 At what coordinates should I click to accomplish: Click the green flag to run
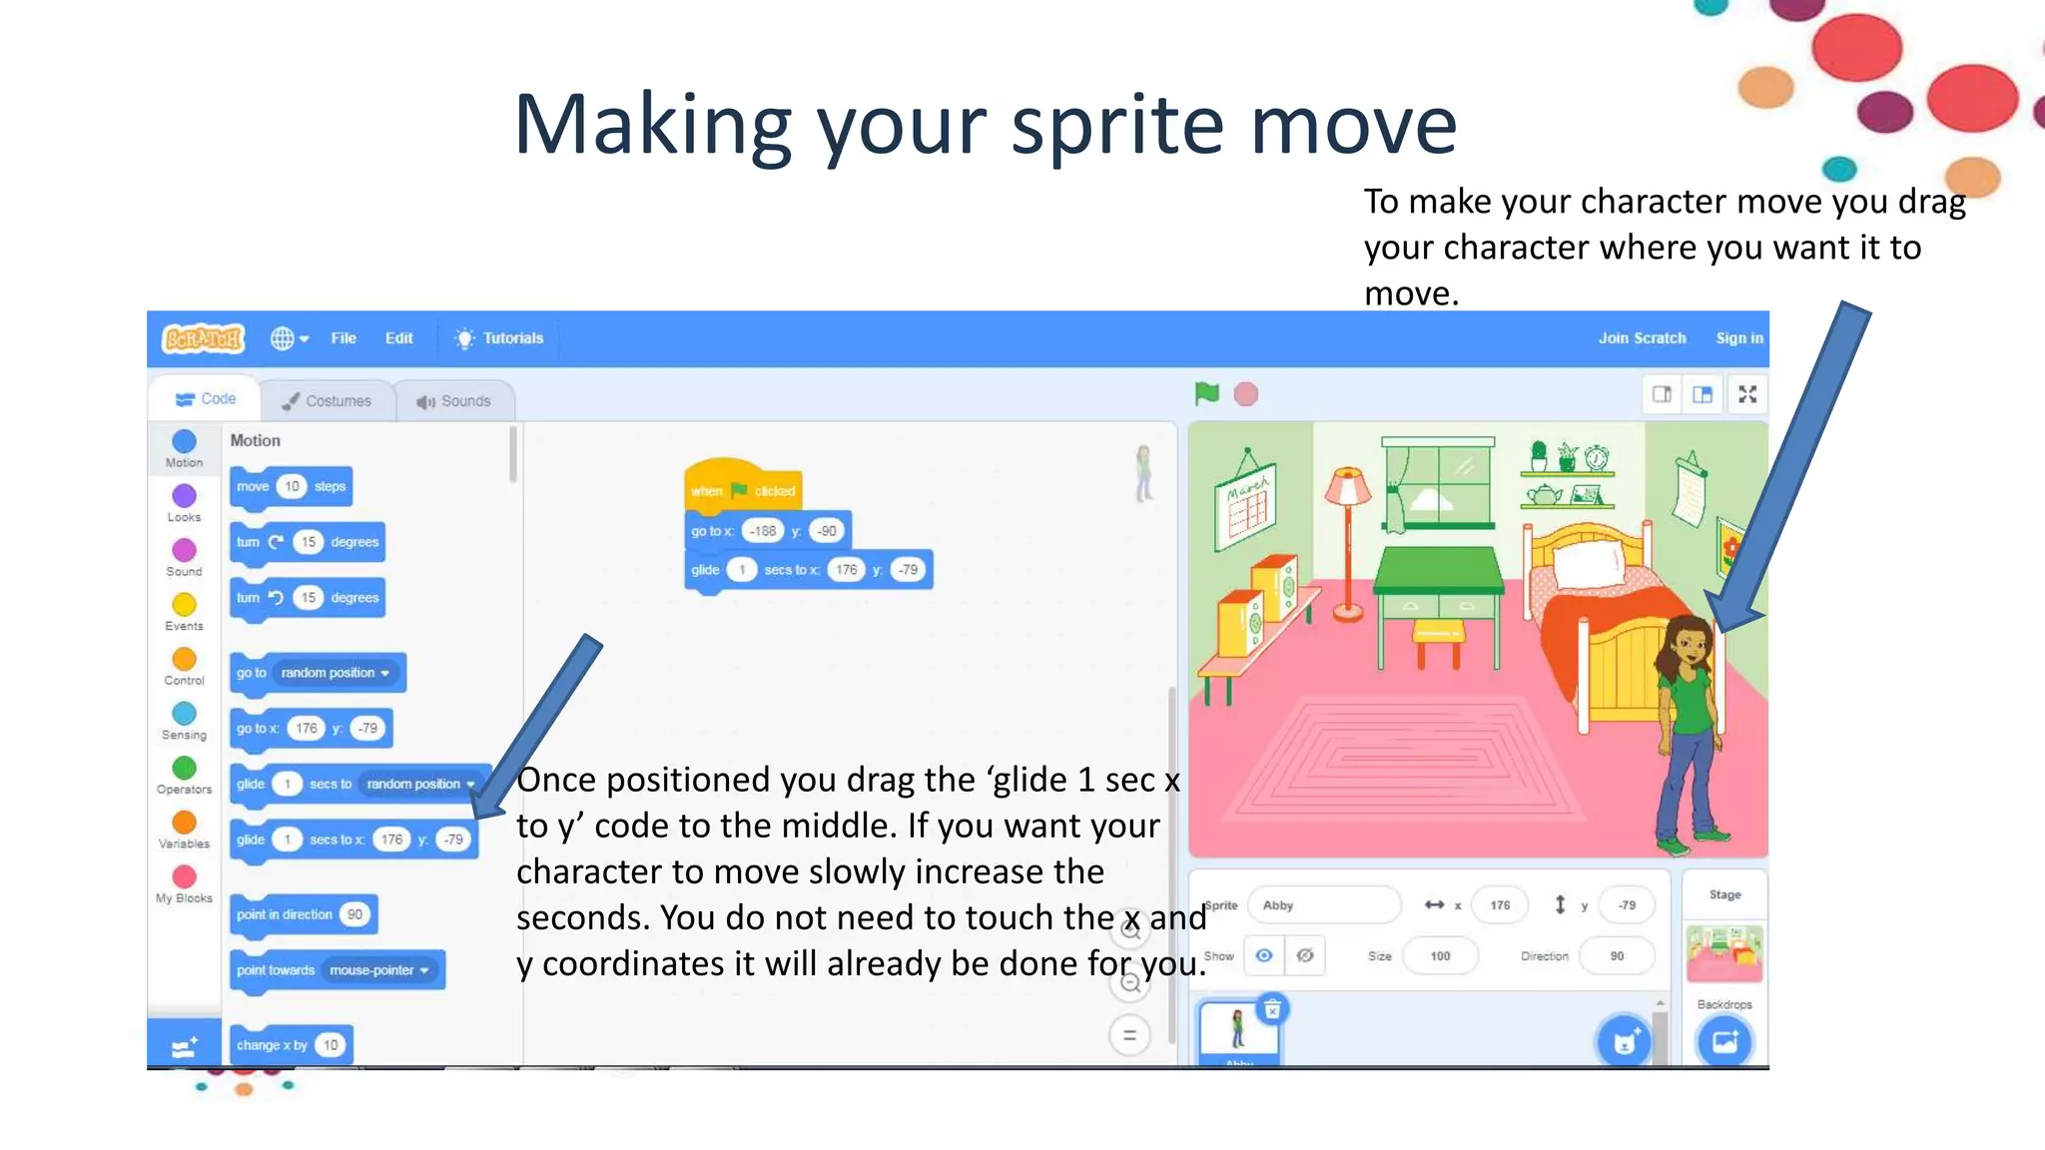coord(1206,393)
